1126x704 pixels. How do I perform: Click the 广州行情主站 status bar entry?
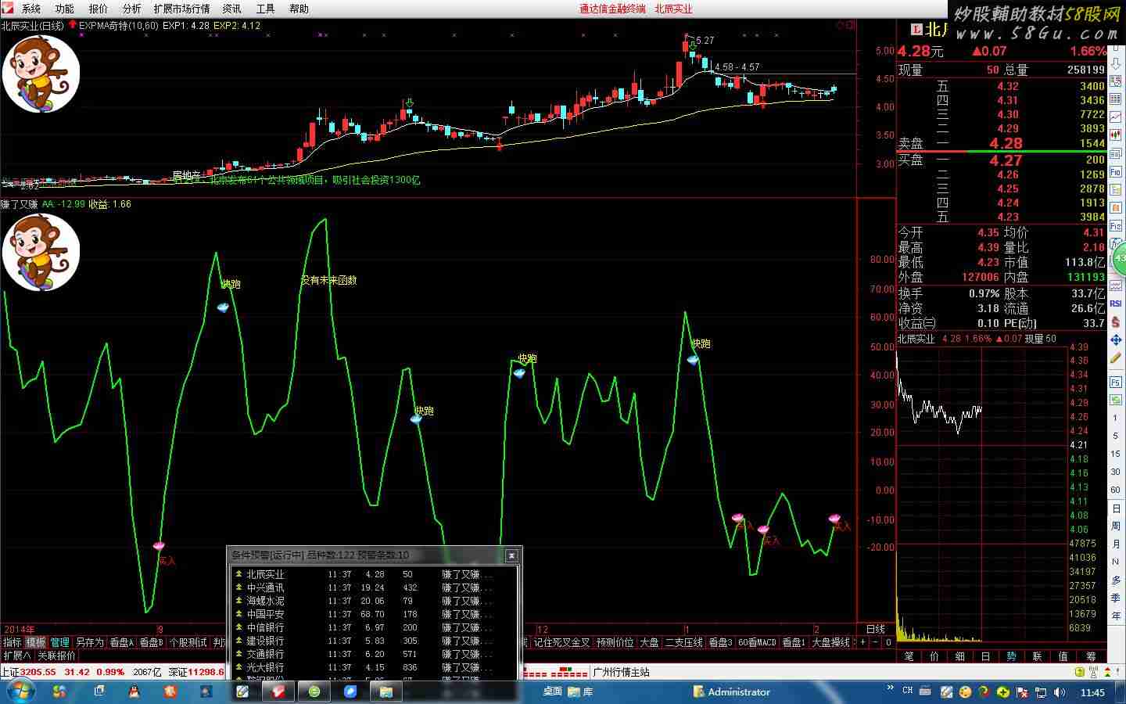click(x=621, y=672)
